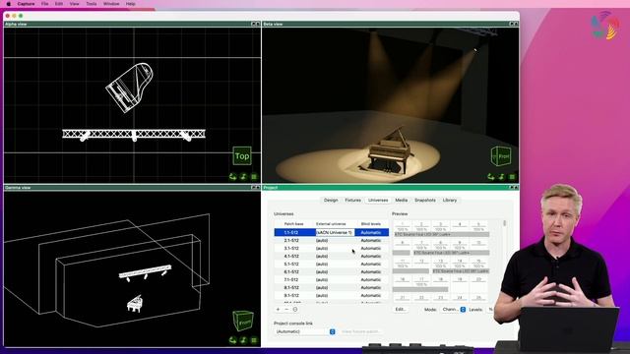
Task: Click the Front view cube in Gamma view
Action: tap(243, 321)
